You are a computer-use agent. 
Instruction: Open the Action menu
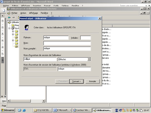tap(23, 13)
